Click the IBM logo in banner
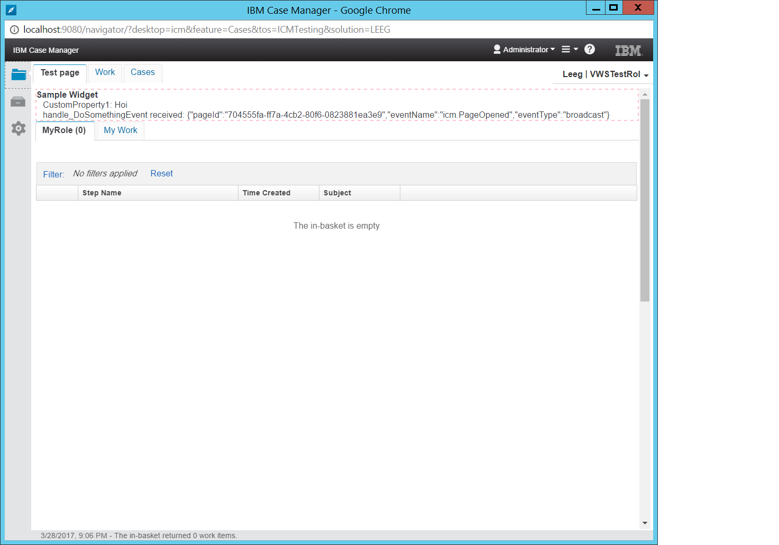The width and height of the screenshot is (779, 545). click(x=628, y=50)
